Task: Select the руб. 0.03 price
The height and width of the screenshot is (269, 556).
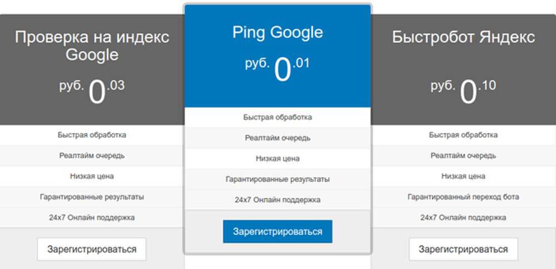Action: [92, 92]
